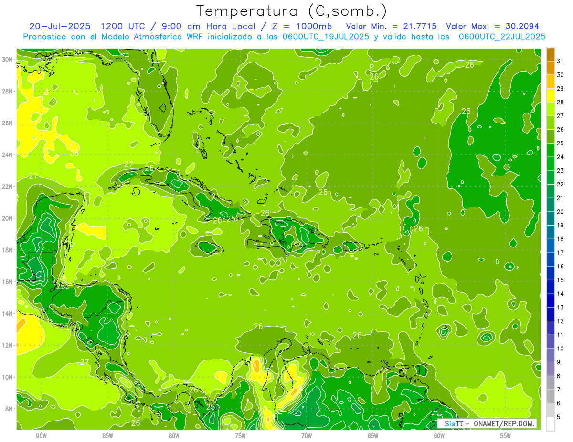Click the 26N latitude axis label
573x442 pixels.
pyautogui.click(x=8, y=123)
